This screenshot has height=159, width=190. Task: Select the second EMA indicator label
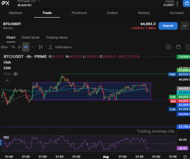(7, 68)
